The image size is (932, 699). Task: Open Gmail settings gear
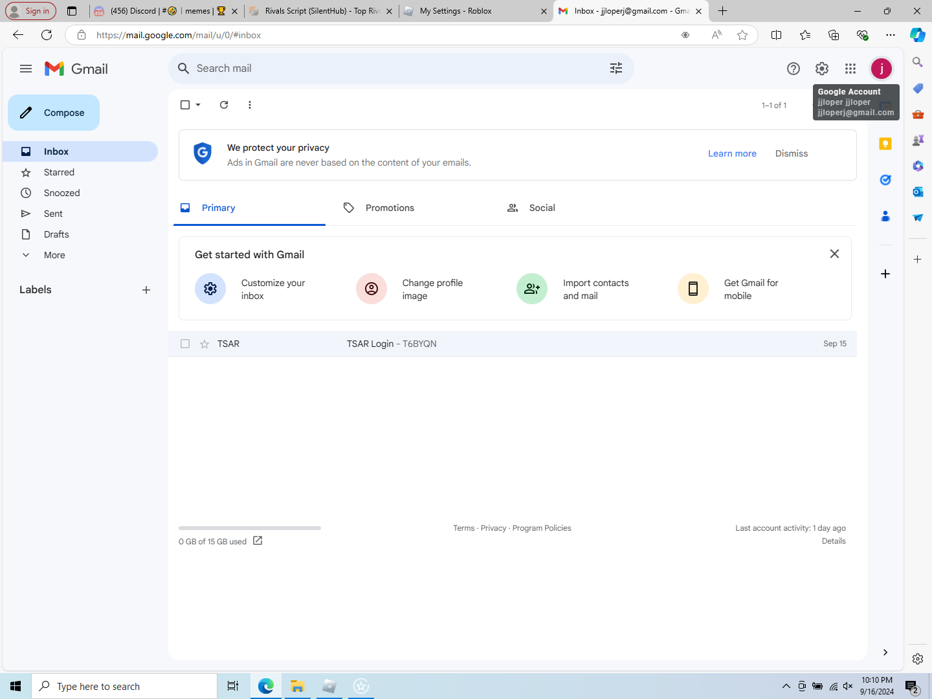coord(822,69)
